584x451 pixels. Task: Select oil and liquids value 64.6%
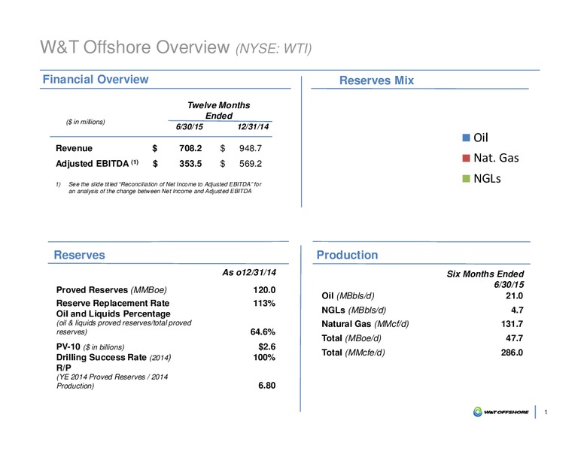tap(263, 332)
